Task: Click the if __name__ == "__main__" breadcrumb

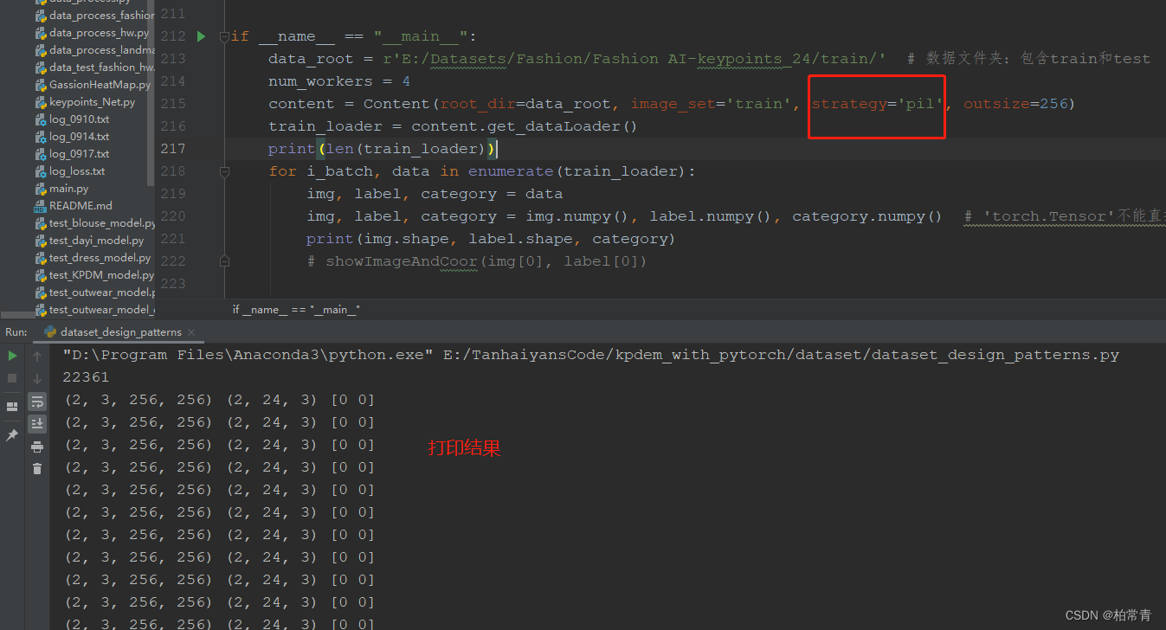Action: pos(296,310)
